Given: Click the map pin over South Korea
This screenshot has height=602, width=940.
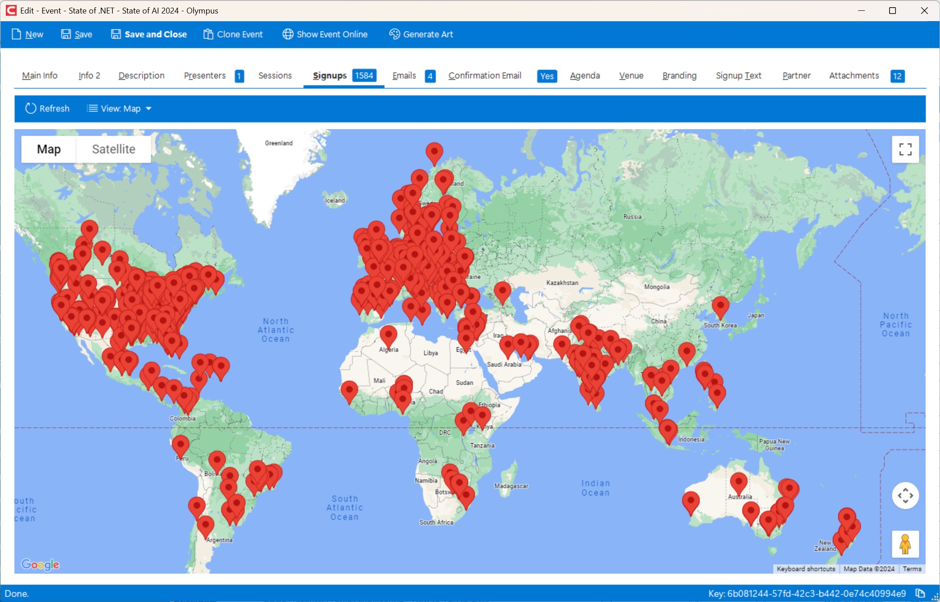Looking at the screenshot, I should 720,308.
